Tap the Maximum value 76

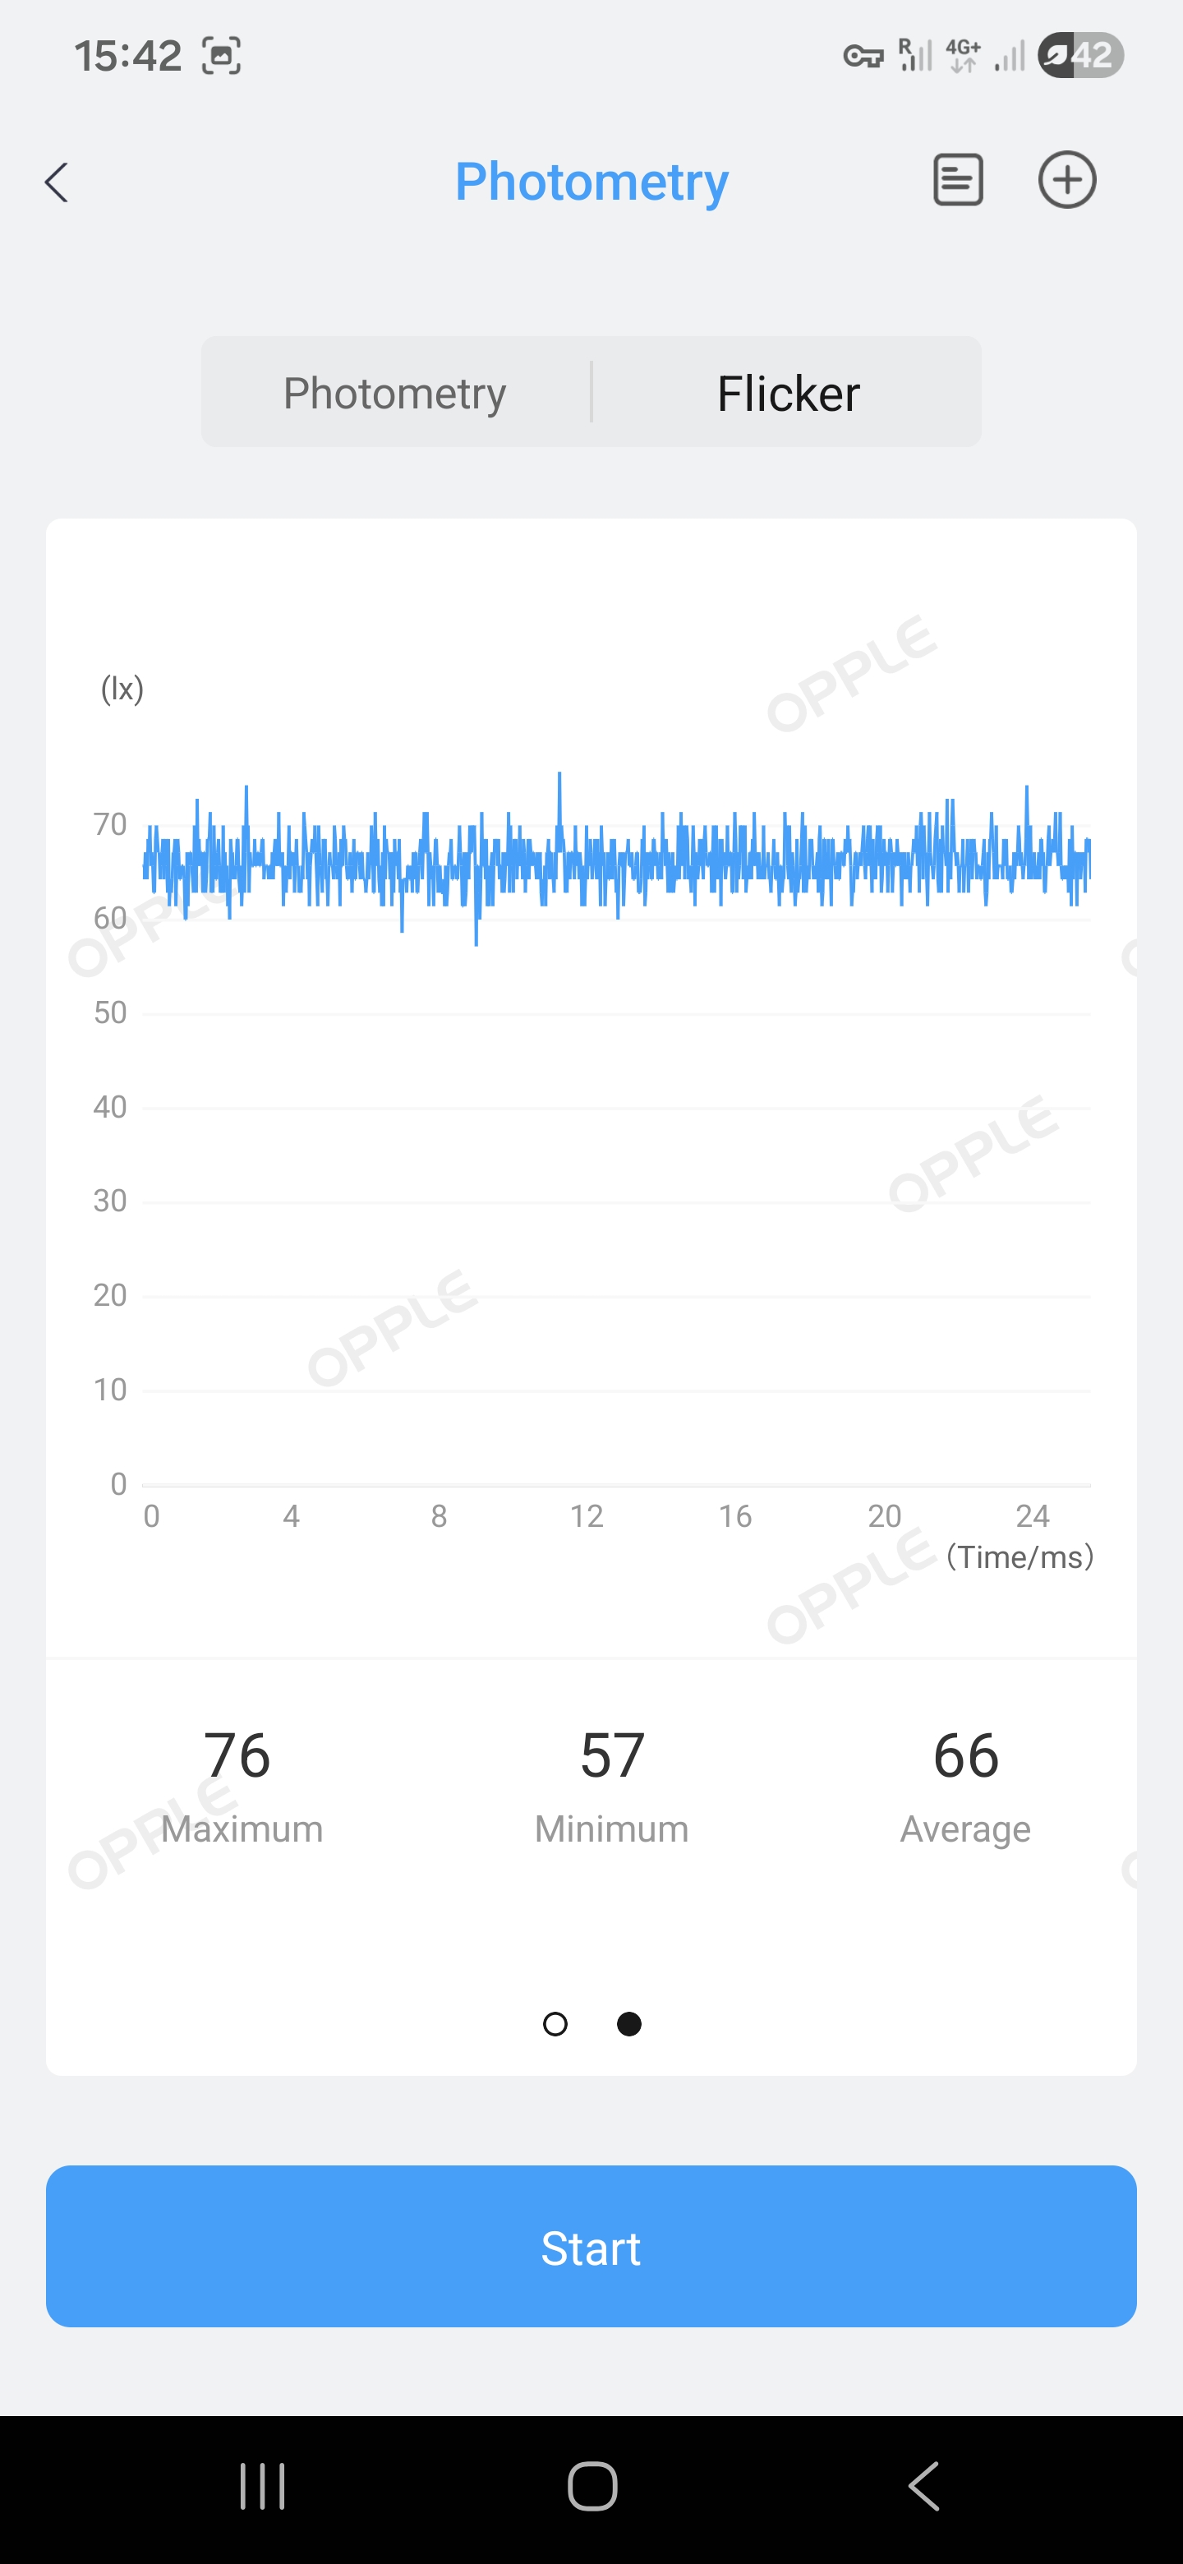click(237, 1755)
